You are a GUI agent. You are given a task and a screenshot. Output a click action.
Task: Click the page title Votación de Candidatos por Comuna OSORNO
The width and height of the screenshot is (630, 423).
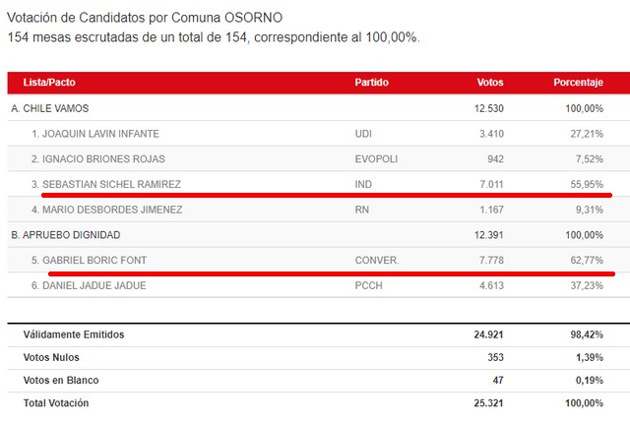(145, 18)
